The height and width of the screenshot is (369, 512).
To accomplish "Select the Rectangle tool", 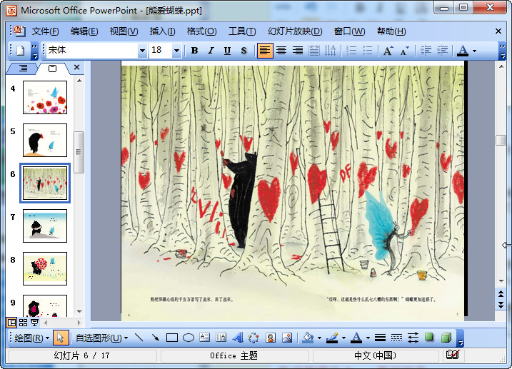I will point(172,338).
